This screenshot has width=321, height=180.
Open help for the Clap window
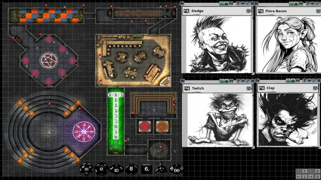click(x=304, y=80)
